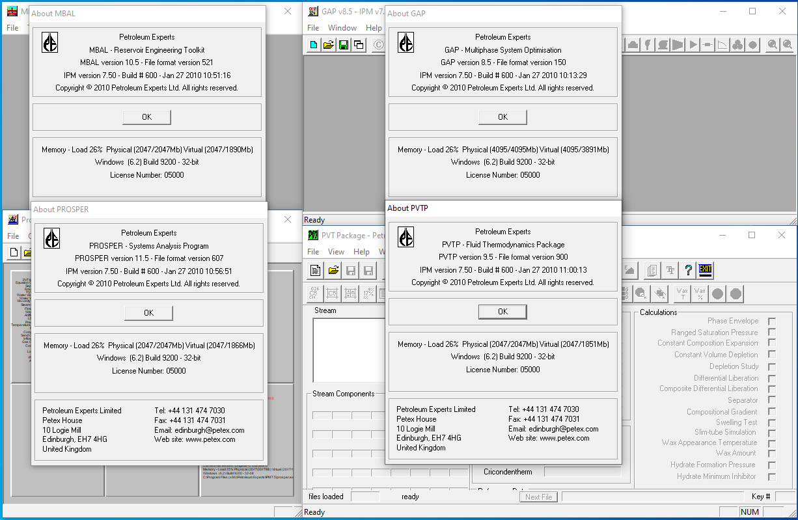Open View menu in PVT Package
Image resolution: width=798 pixels, height=520 pixels.
337,252
